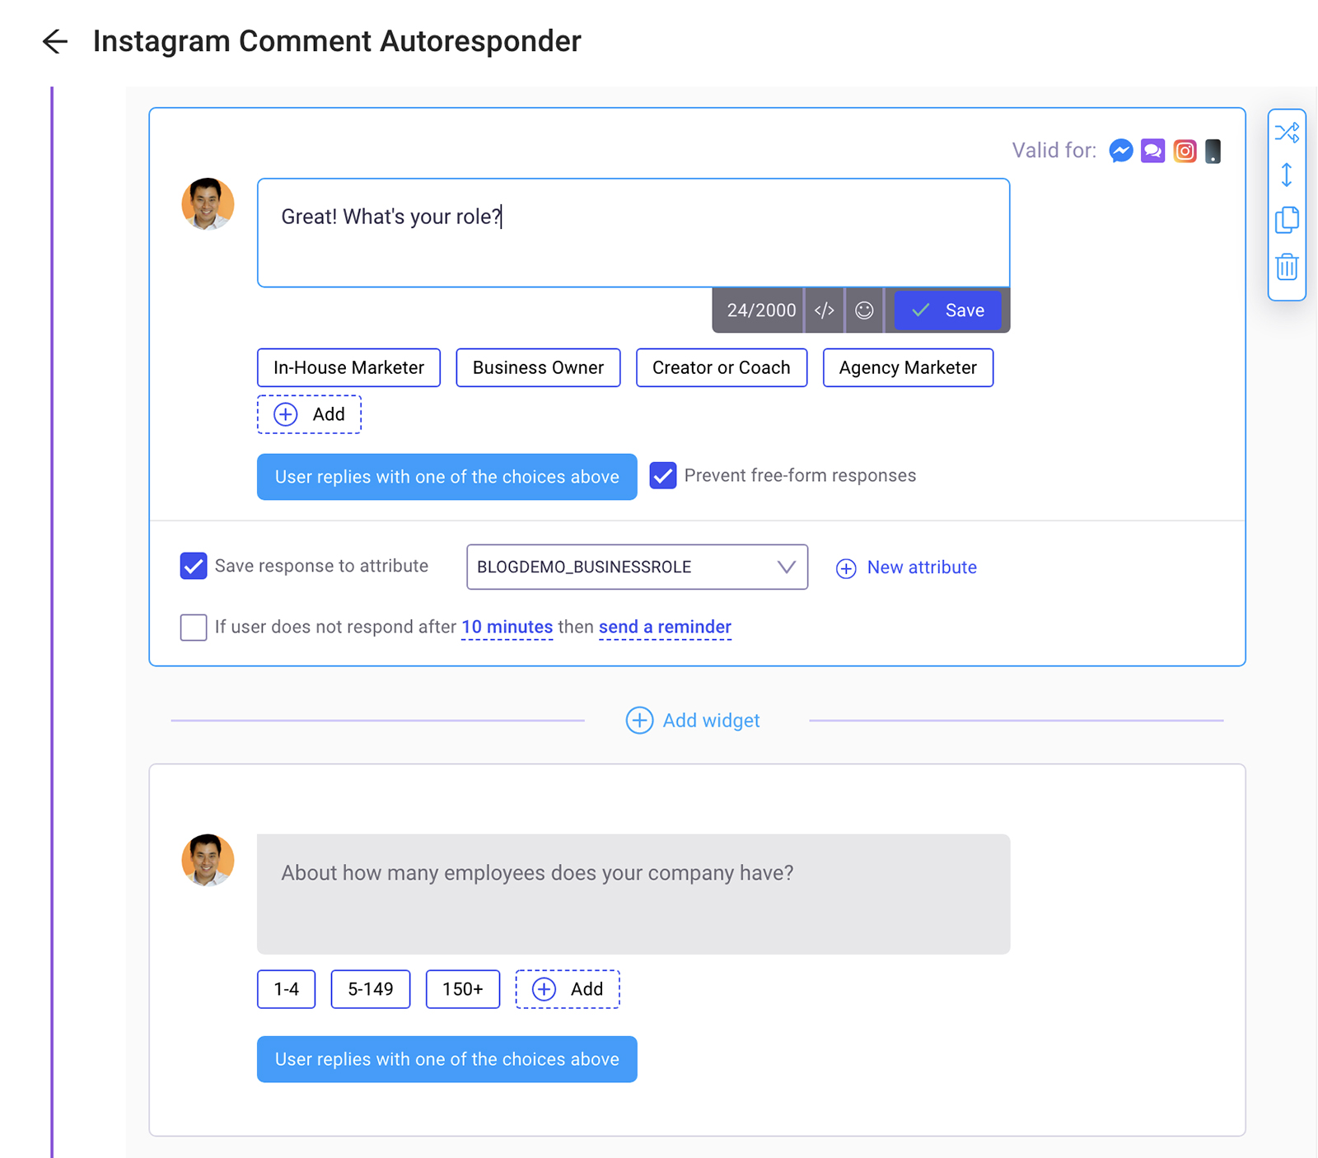This screenshot has height=1158, width=1318.
Task: Click the shuffle icon in side toolbar
Action: coord(1287,133)
